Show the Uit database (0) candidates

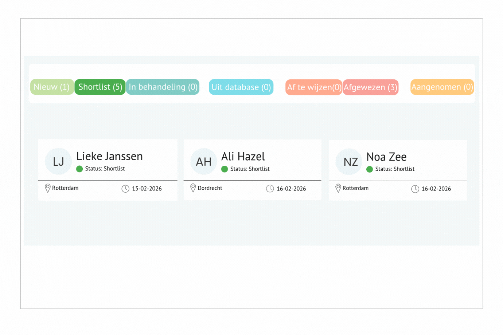[x=241, y=87]
